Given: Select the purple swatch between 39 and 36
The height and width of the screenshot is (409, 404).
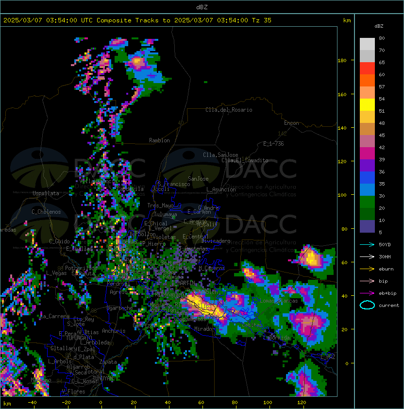Looking at the screenshot, I should tap(367, 165).
